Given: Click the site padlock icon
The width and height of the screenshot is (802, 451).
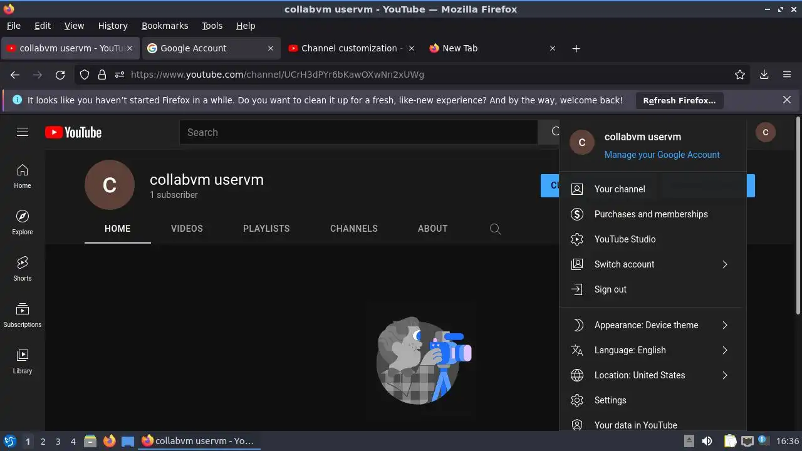Looking at the screenshot, I should coord(102,75).
